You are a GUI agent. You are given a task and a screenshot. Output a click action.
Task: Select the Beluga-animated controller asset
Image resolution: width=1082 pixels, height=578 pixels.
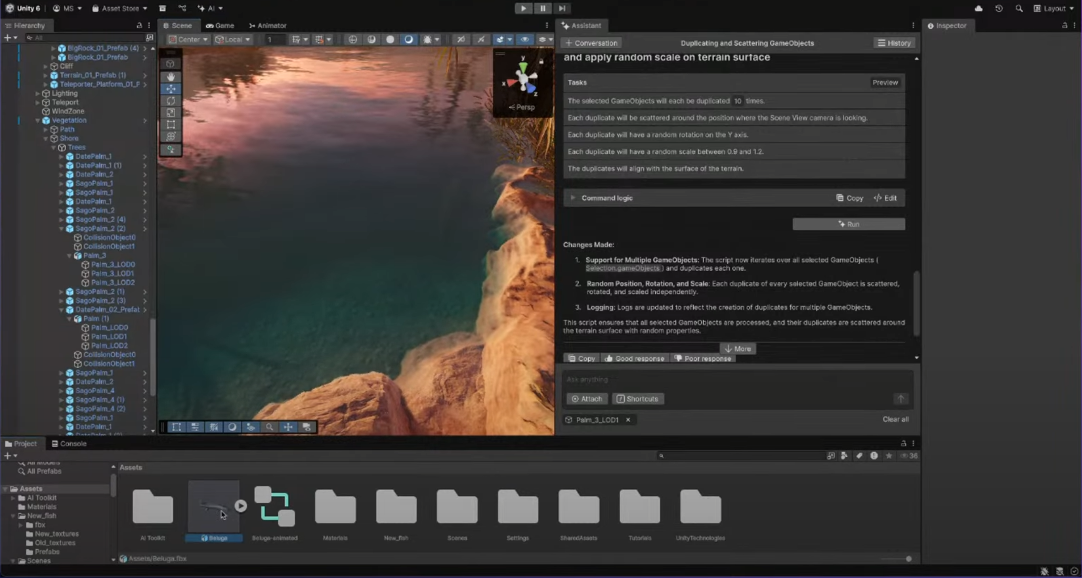click(274, 506)
